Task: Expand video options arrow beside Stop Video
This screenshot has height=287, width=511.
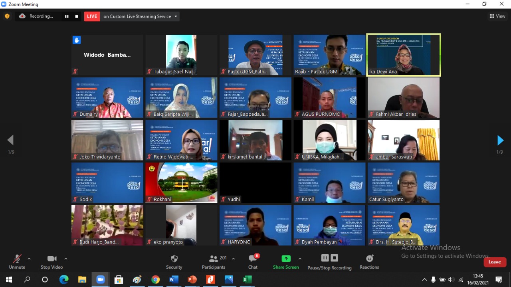Action: (66, 259)
